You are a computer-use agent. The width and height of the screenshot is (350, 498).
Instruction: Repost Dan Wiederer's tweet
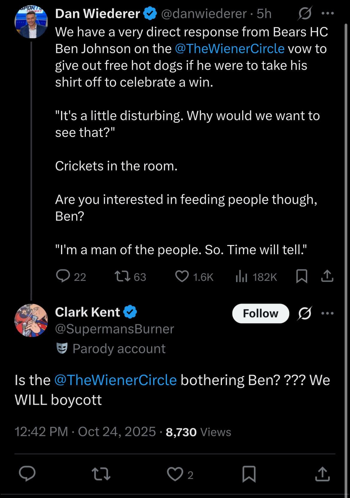pos(123,276)
